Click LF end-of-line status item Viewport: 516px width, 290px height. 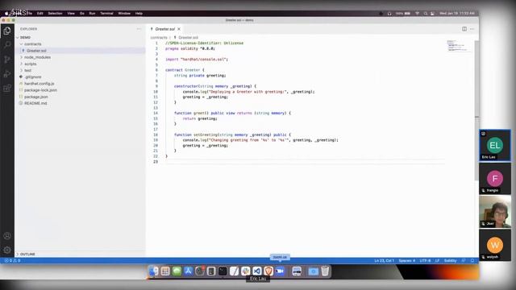[x=437, y=260]
